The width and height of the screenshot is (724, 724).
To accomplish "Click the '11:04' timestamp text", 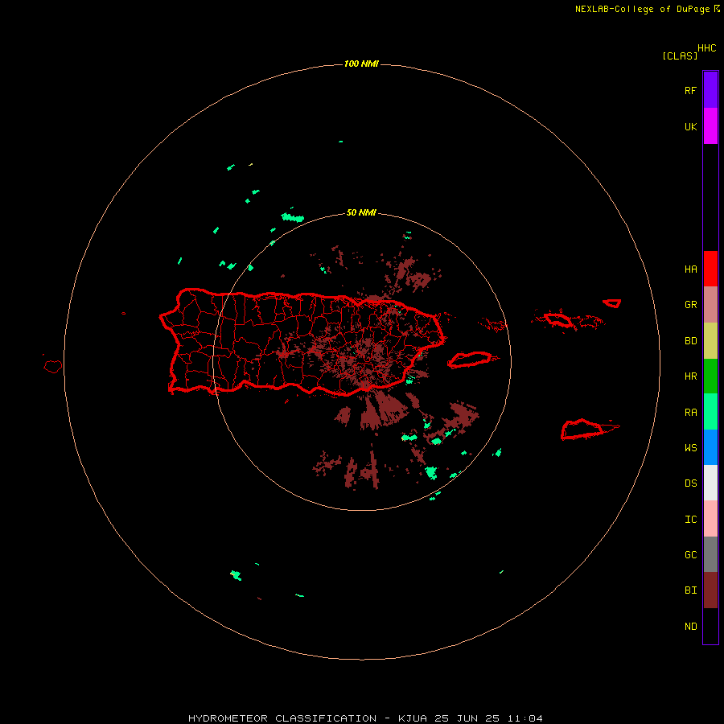I will [x=524, y=718].
